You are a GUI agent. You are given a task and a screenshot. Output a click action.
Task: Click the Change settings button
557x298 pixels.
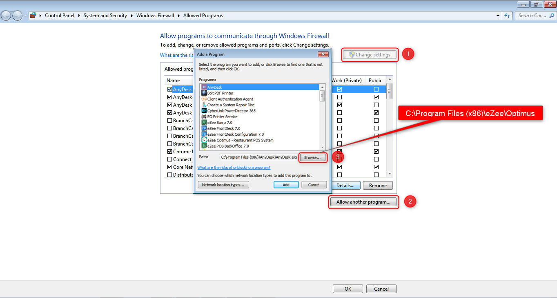pos(370,55)
